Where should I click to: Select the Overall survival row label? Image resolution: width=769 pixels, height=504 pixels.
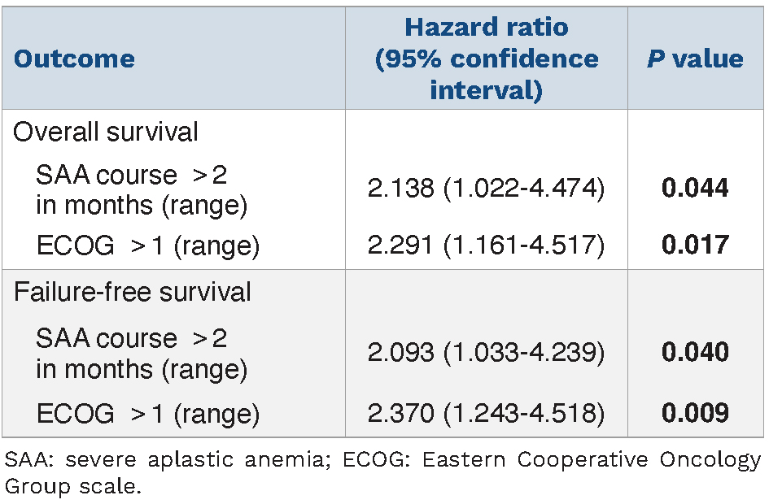tap(106, 132)
